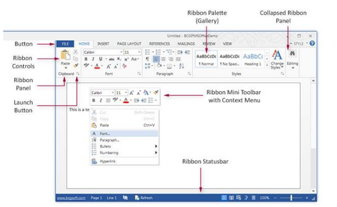Viewport: 337px width, 207px height.
Task: Expand the collapsed Editing panel
Action: (x=292, y=59)
